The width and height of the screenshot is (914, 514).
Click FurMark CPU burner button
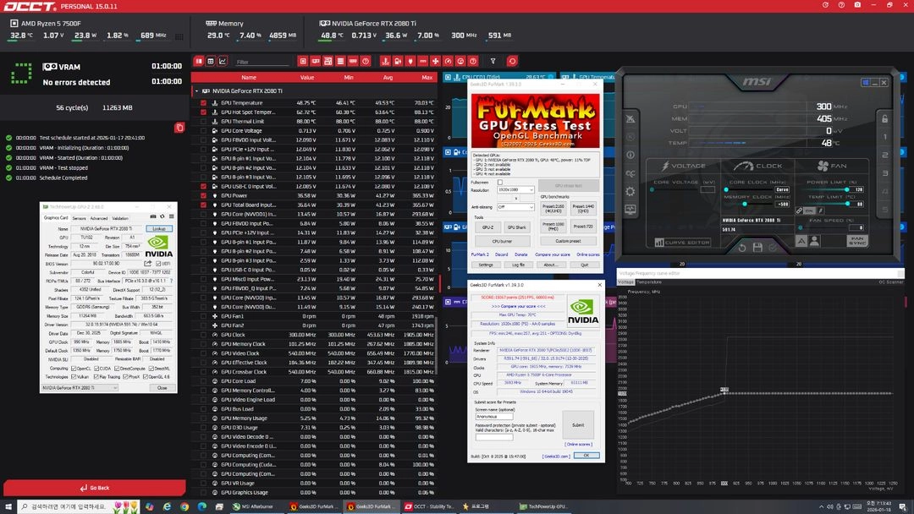click(x=502, y=240)
